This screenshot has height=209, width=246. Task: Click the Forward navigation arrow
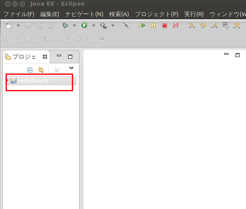pyautogui.click(x=78, y=39)
